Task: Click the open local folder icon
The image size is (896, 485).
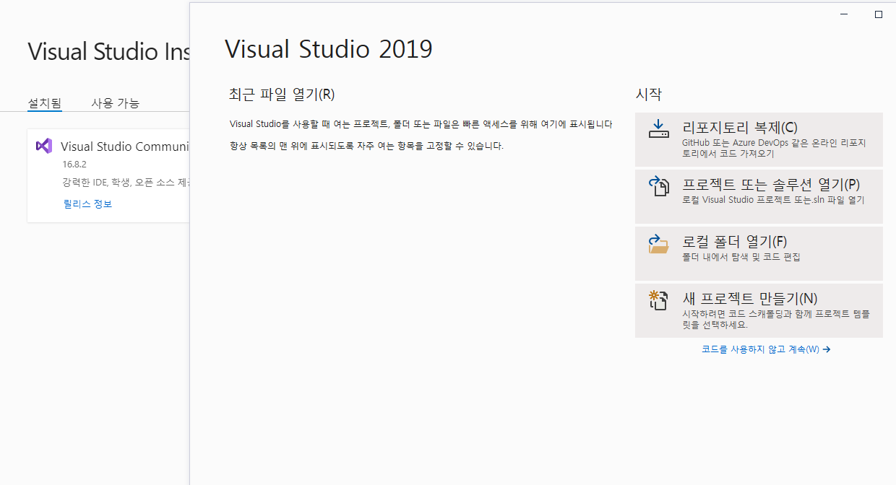Action: pos(658,243)
